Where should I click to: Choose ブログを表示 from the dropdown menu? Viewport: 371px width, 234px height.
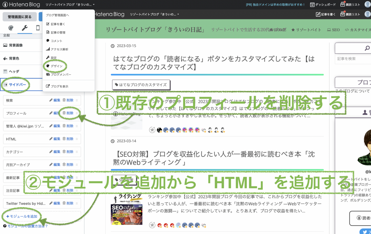57,86
